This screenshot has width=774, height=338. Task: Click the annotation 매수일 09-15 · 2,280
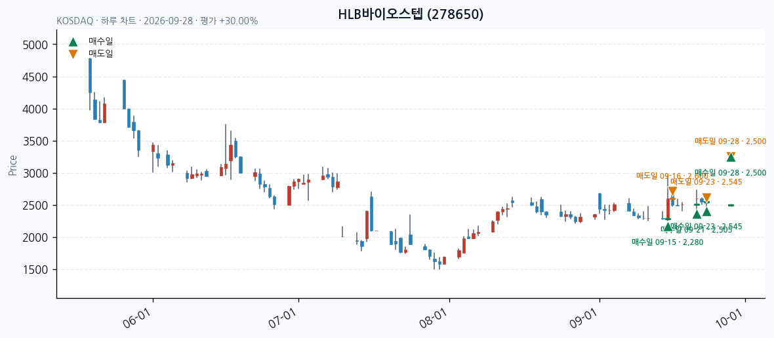pyautogui.click(x=667, y=242)
